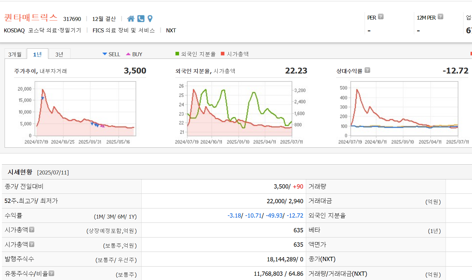Viewport: 472px width, 280px height.
Task: Click the 거래대금 row label
Action: pyautogui.click(x=320, y=201)
